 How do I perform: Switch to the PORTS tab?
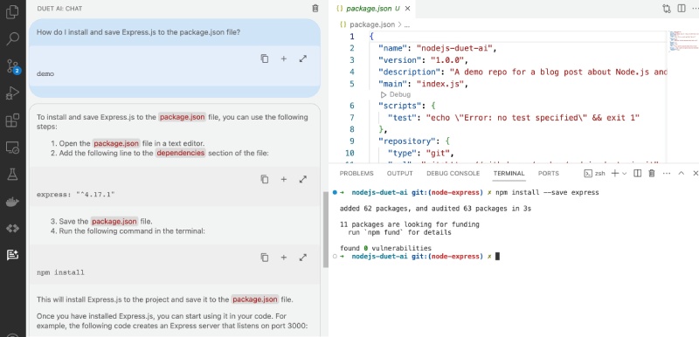click(549, 173)
